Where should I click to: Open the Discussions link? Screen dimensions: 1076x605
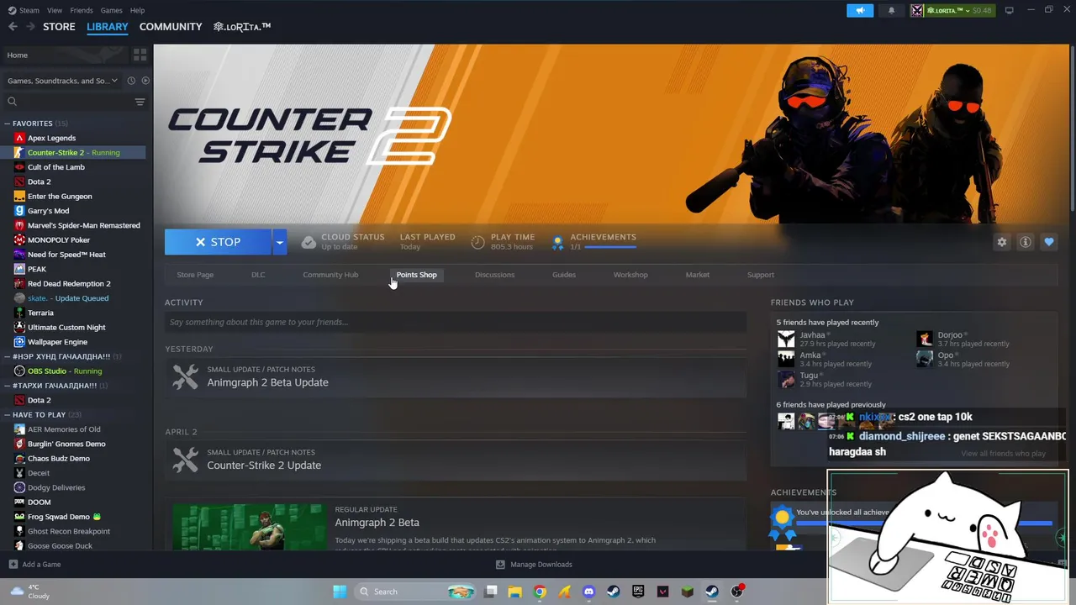494,275
